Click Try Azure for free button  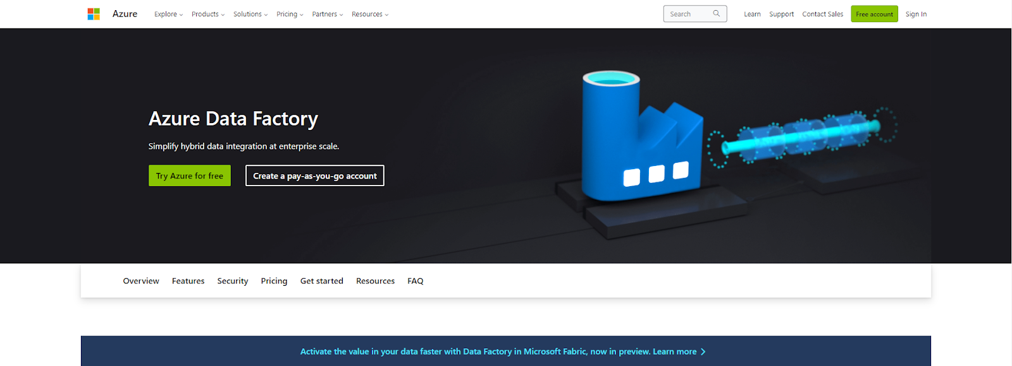click(190, 175)
